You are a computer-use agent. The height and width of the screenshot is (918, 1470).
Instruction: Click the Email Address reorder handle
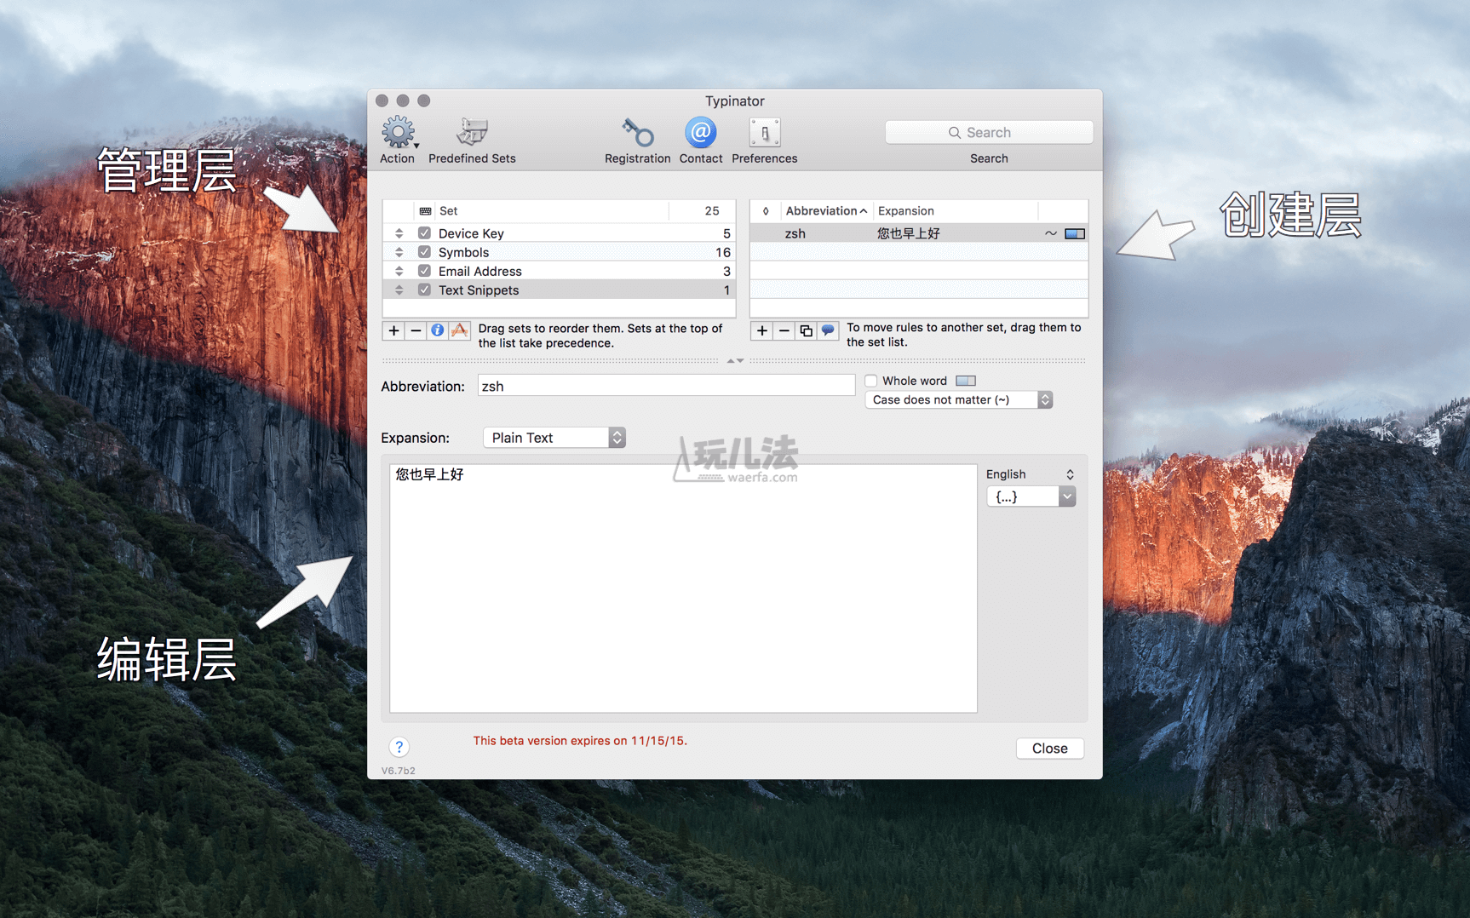pos(399,271)
